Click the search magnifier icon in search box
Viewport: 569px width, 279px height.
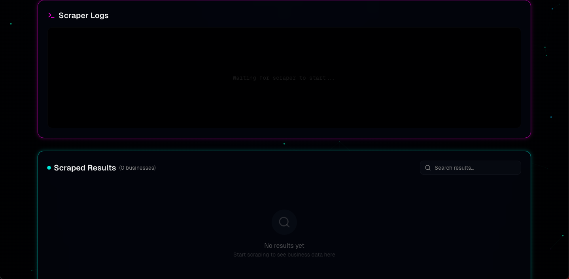tap(428, 168)
